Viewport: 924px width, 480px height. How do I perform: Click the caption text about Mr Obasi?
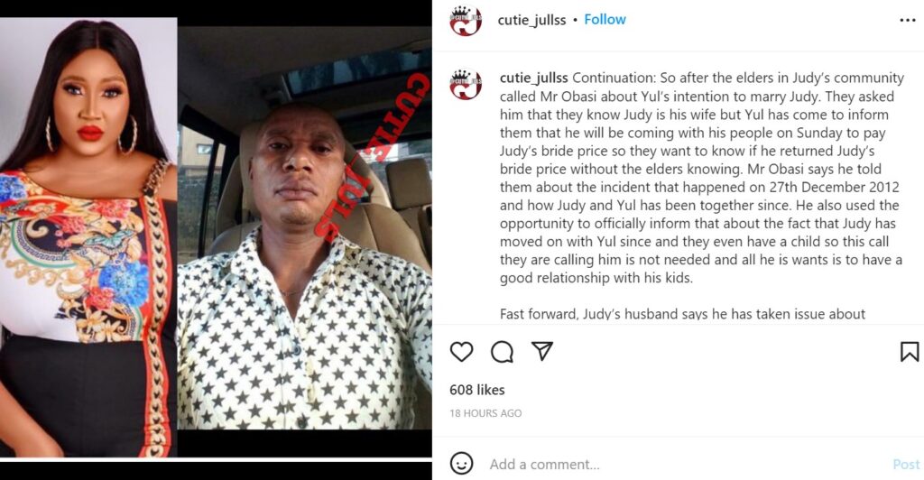[700, 178]
